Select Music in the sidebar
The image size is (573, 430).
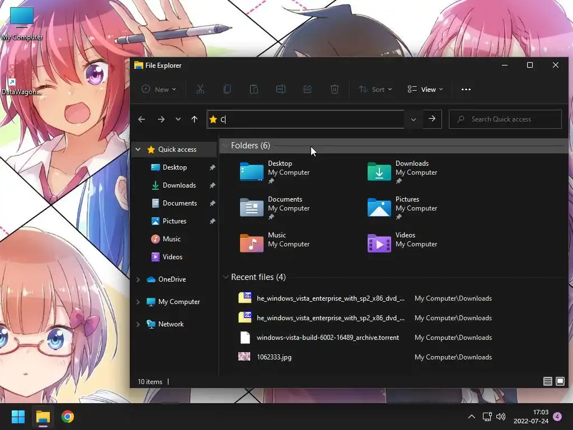pyautogui.click(x=171, y=239)
